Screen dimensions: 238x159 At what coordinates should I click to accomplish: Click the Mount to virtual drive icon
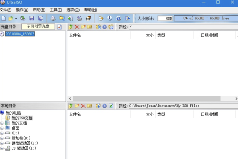(79, 18)
